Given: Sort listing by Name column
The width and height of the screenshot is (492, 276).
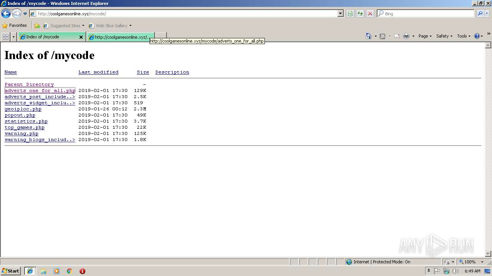Looking at the screenshot, I should [11, 72].
